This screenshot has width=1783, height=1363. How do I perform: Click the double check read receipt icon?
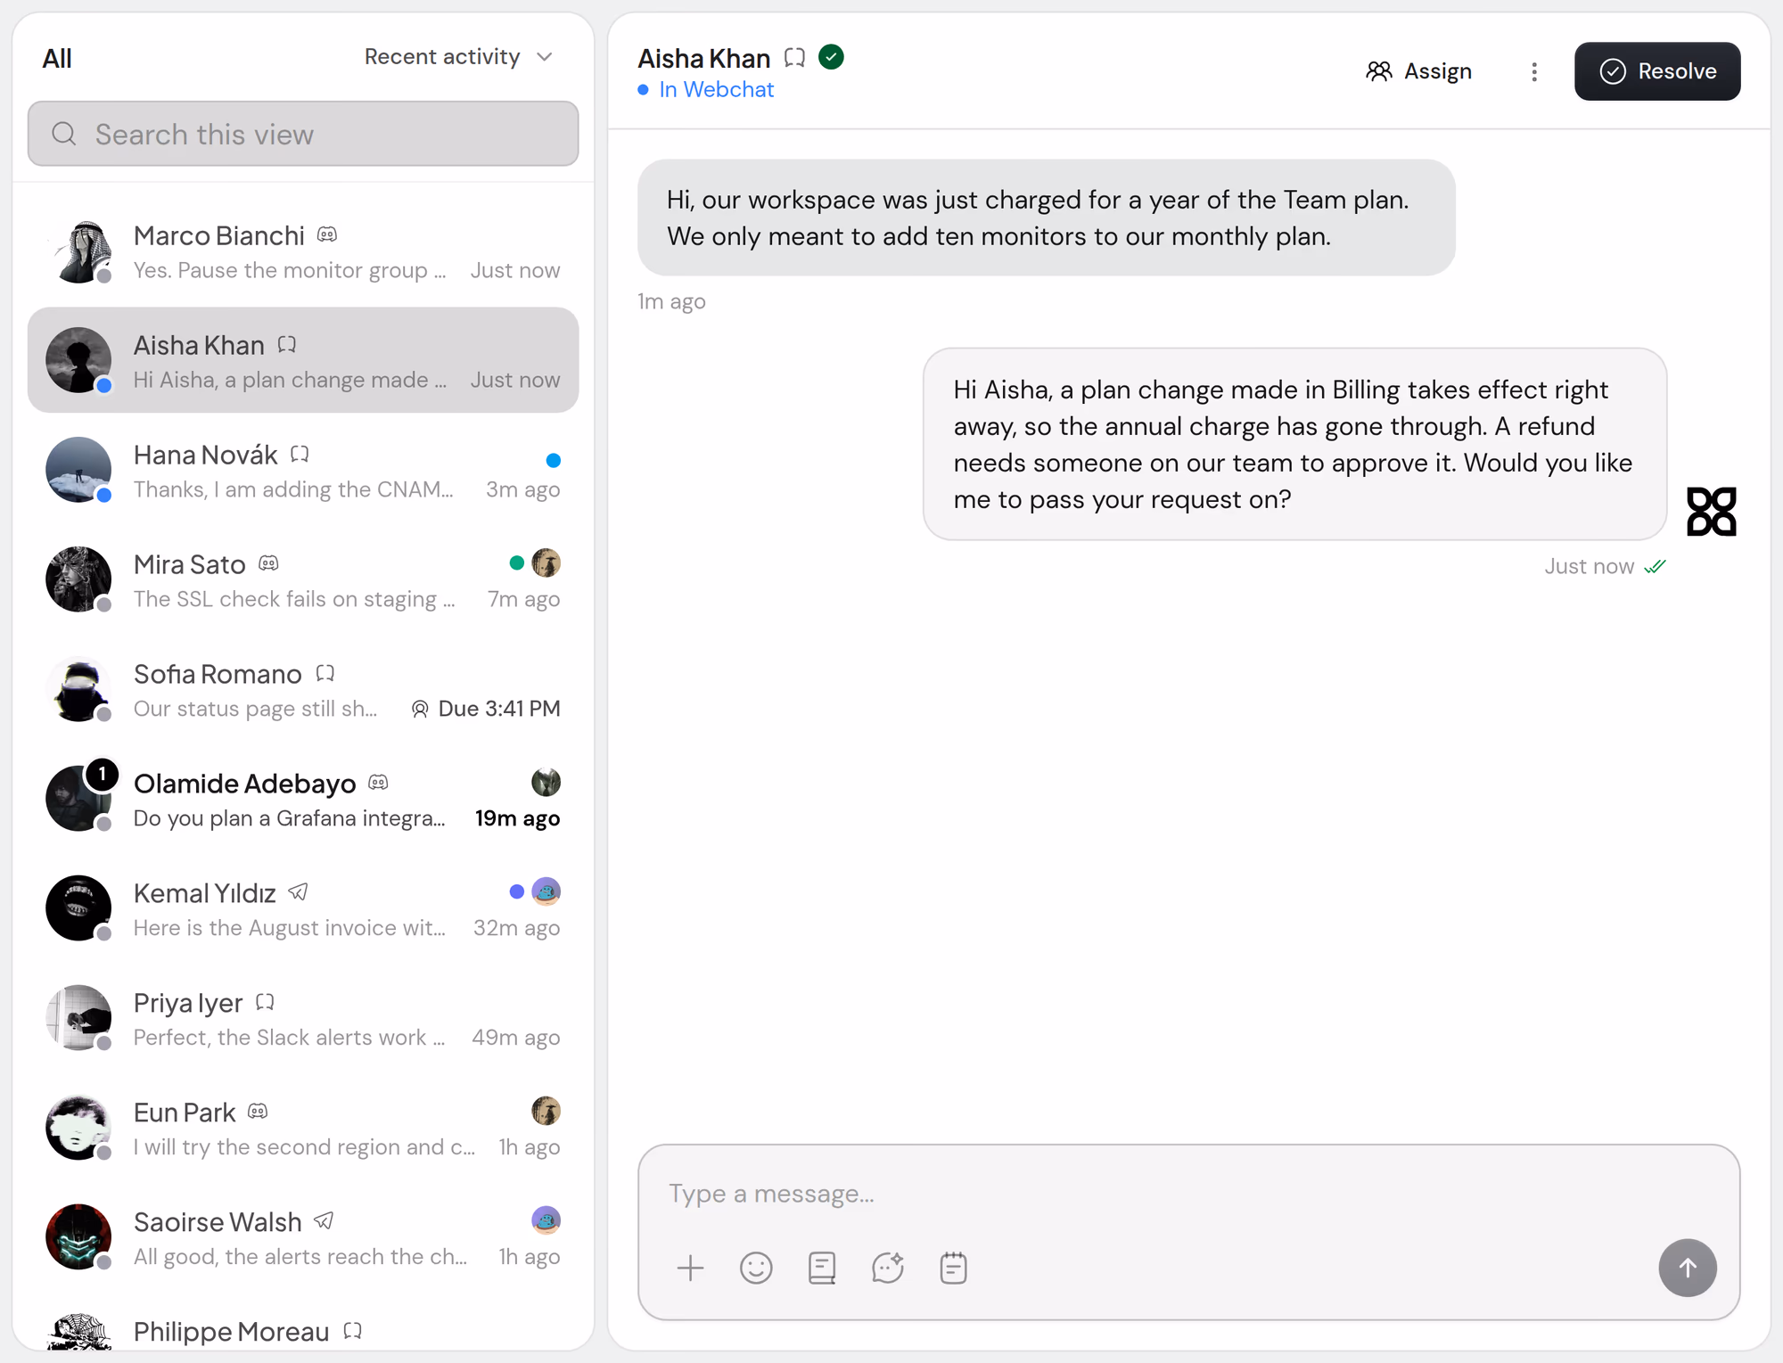(1656, 567)
